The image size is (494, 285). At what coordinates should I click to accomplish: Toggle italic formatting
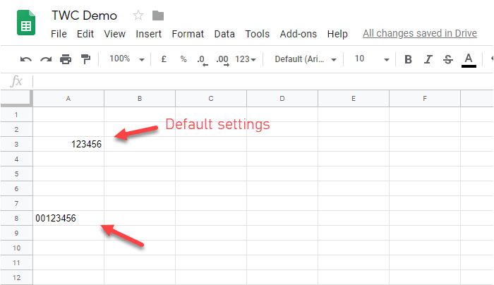click(428, 59)
